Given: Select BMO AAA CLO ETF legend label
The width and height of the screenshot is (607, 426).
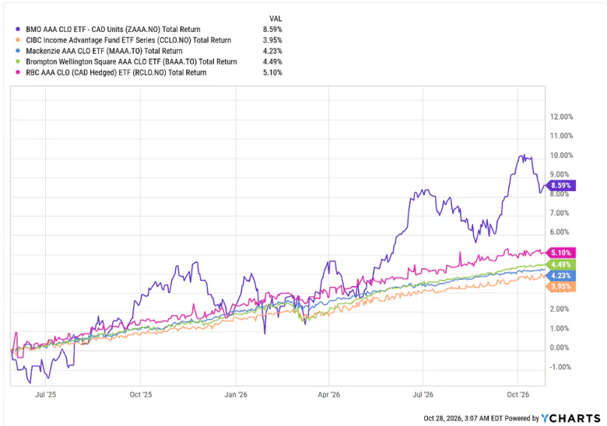Looking at the screenshot, I should coord(113,30).
